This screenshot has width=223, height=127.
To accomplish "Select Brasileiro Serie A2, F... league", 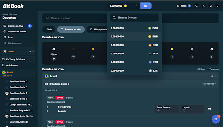I will click(x=21, y=116).
